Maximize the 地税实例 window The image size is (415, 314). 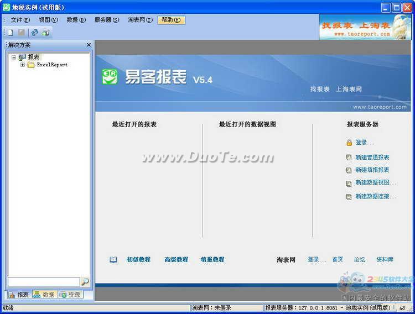pyautogui.click(x=397, y=8)
